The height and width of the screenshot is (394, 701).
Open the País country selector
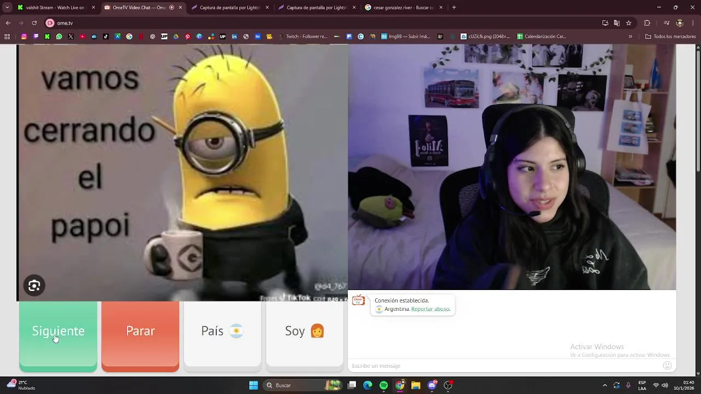point(222,334)
